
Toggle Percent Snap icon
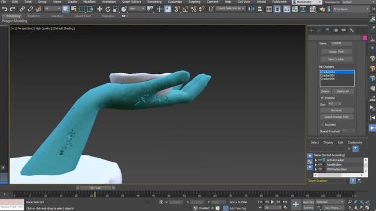coord(193,9)
